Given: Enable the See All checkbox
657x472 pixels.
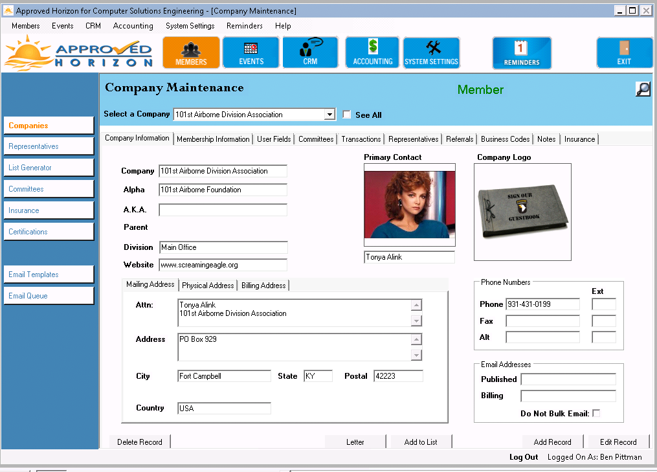Looking at the screenshot, I should 347,115.
